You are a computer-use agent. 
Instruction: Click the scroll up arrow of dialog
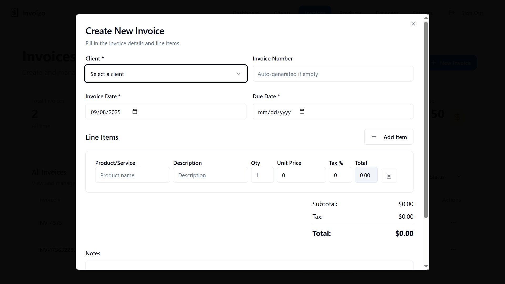(426, 18)
